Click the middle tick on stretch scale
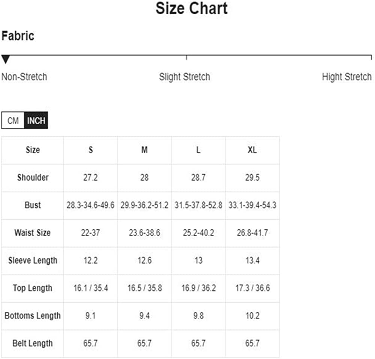 coord(186,57)
